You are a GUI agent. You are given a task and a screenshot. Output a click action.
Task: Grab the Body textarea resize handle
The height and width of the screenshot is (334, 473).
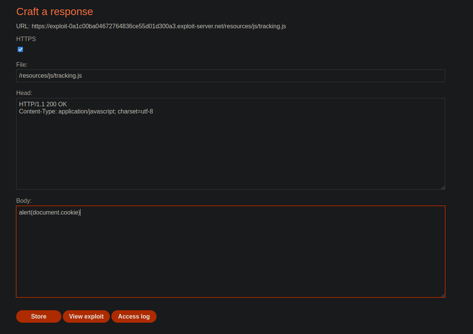[x=443, y=295]
